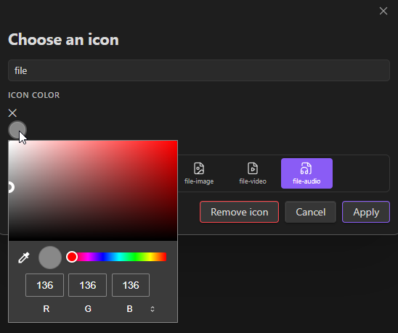The height and width of the screenshot is (333, 398).
Task: Choose the highlighted file-audio icon
Action: point(306,173)
